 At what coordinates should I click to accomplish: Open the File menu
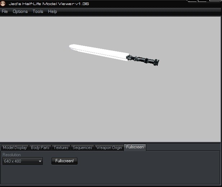click(5, 11)
